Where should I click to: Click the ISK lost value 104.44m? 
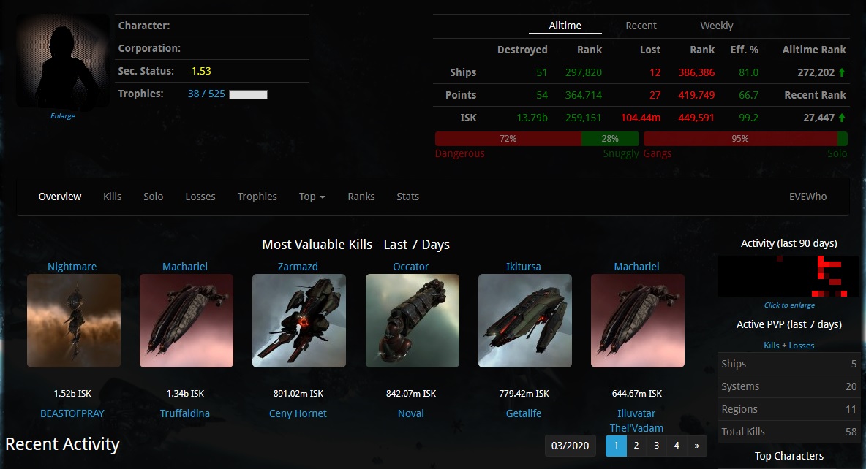[x=641, y=118]
